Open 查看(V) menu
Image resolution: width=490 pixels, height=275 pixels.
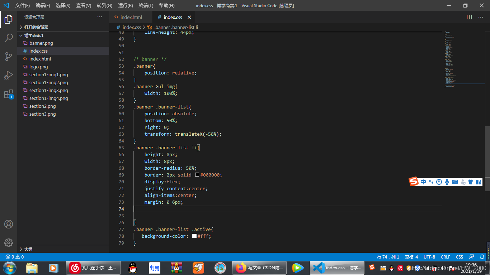point(84,5)
